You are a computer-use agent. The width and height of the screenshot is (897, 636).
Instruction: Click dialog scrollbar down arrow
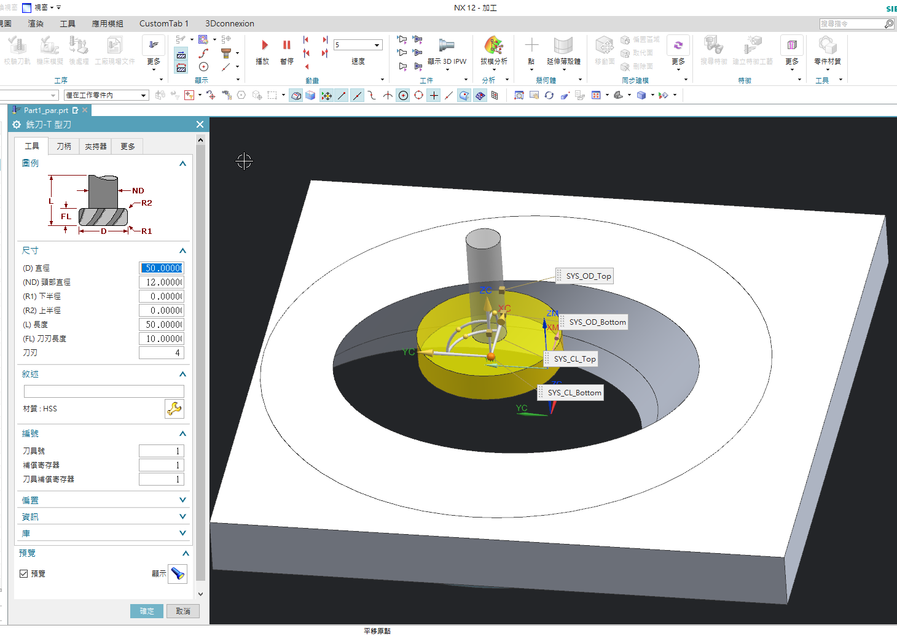pyautogui.click(x=200, y=594)
